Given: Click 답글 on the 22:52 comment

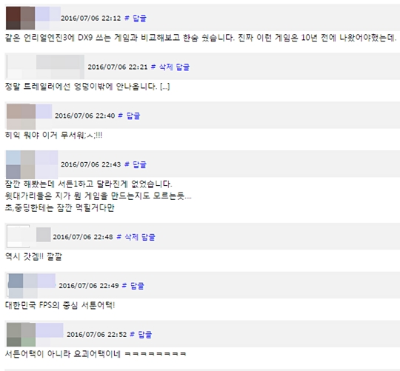Looking at the screenshot, I should point(145,334).
